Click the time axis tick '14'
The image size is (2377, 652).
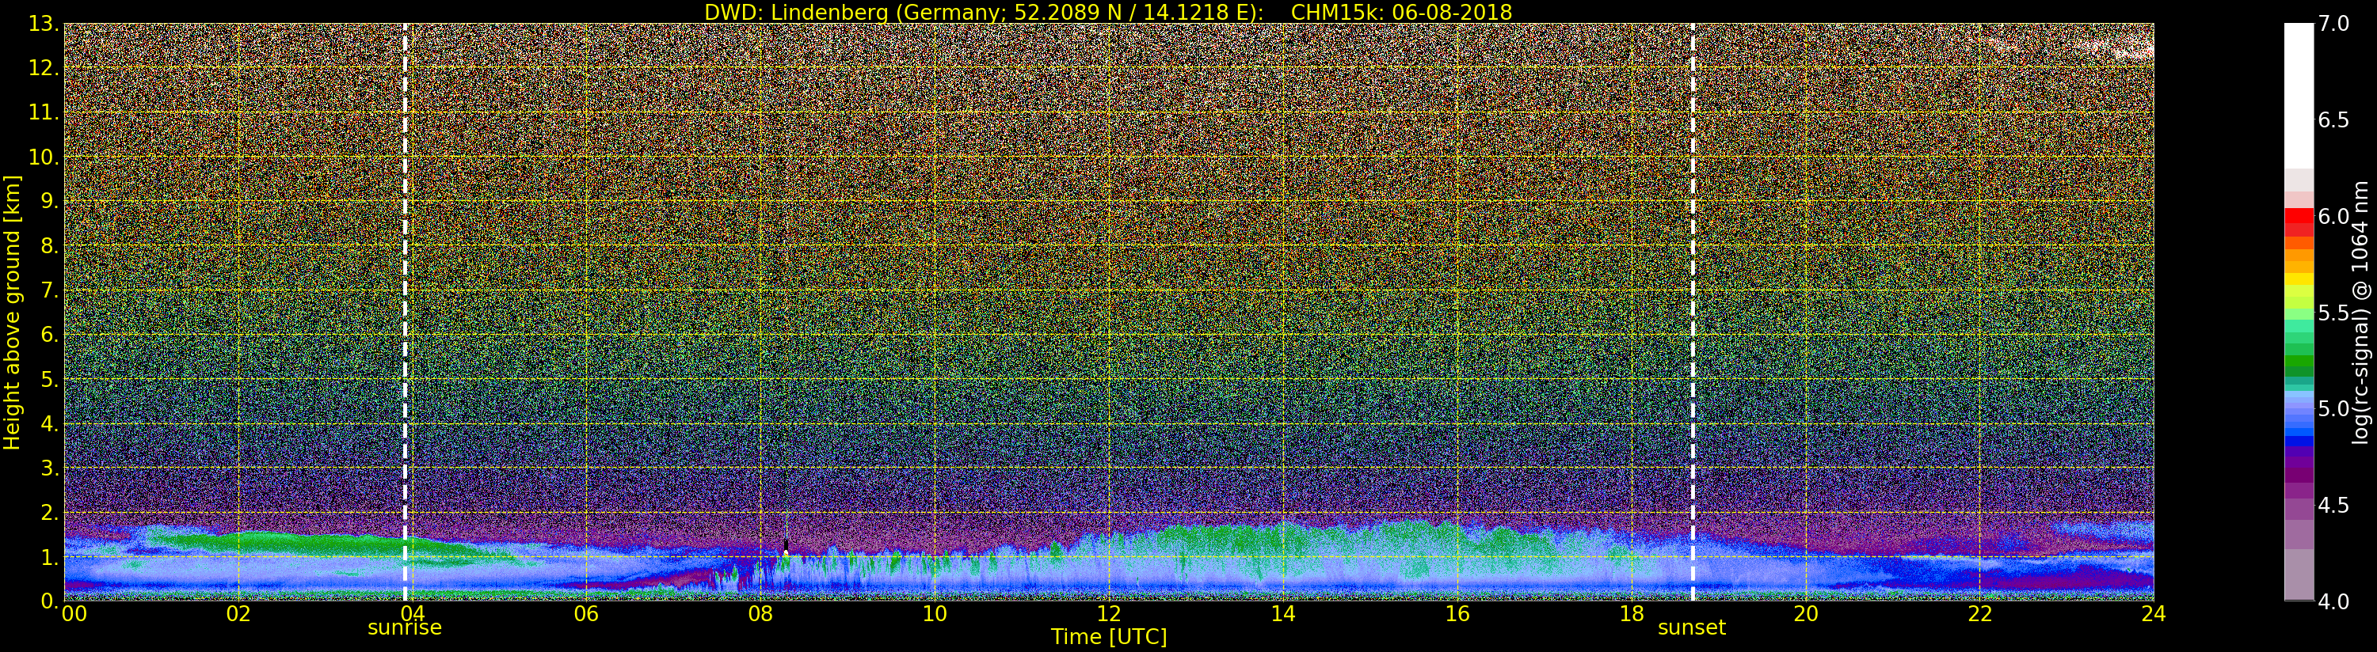pos(1282,614)
